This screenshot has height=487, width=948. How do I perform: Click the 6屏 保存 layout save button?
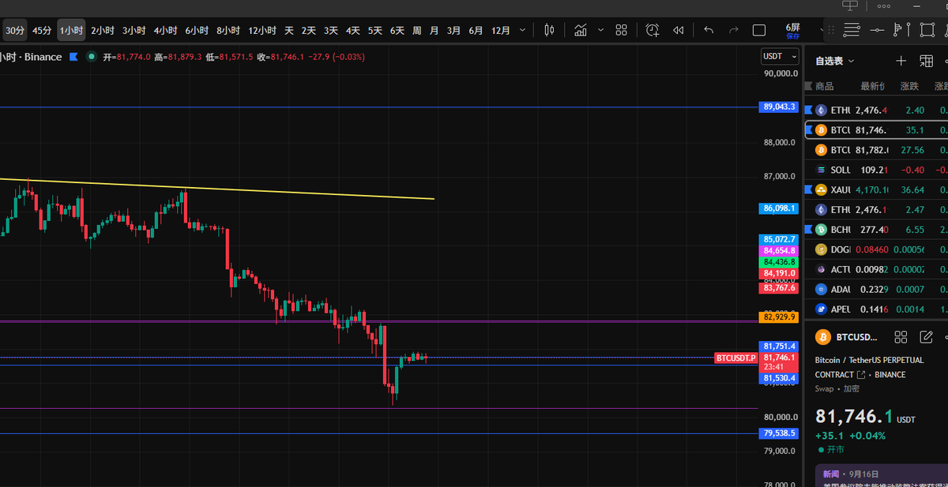tap(792, 31)
